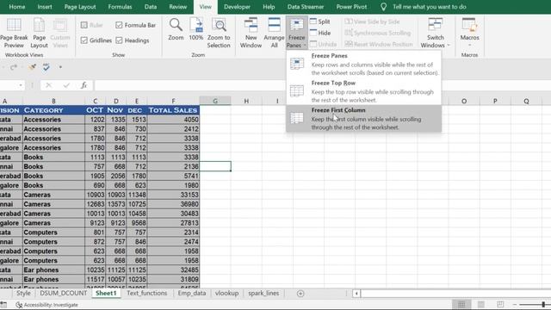Click cell with value 4050
This screenshot has height=310, width=551.
pos(173,120)
